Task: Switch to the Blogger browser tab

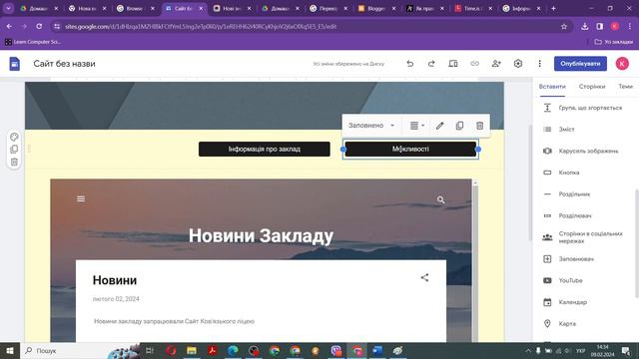Action: click(376, 8)
